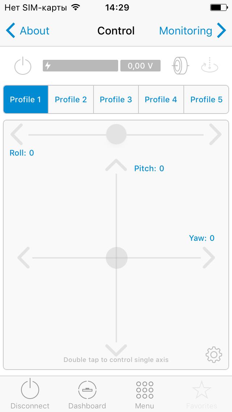Image resolution: width=232 pixels, height=412 pixels.
Task: Switch to Profile 2
Action: [71, 99]
